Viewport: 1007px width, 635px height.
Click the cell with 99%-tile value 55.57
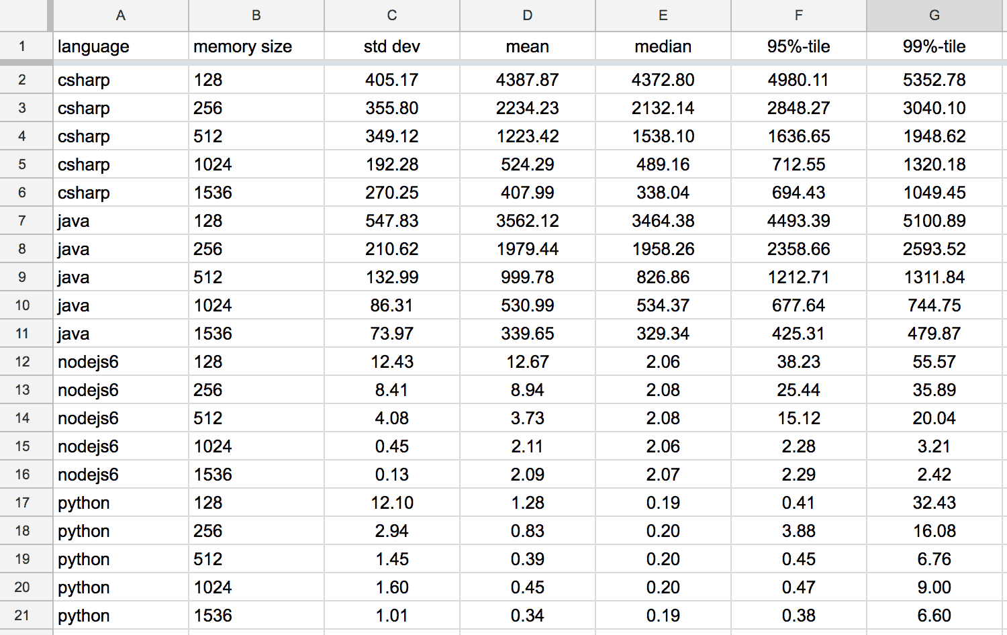coord(934,361)
